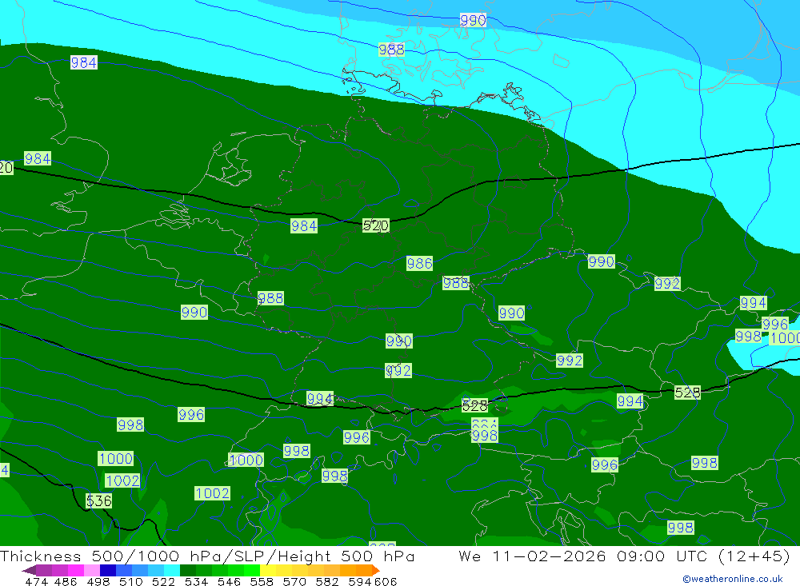Click the orange arrow tip ending the color scale

click(376, 570)
